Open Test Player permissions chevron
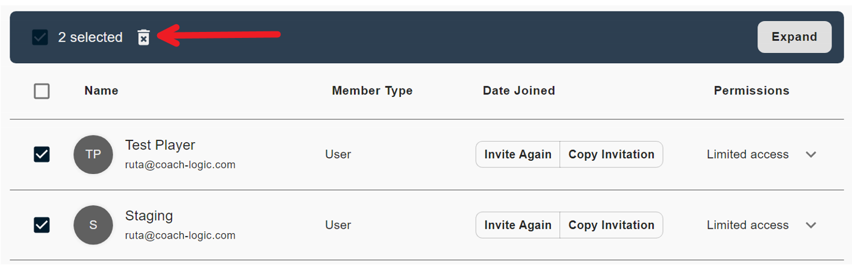852x268 pixels. [810, 155]
